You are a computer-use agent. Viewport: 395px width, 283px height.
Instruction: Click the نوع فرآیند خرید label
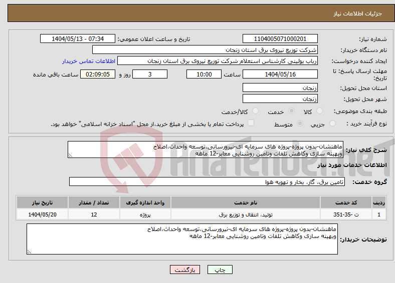point(367,123)
